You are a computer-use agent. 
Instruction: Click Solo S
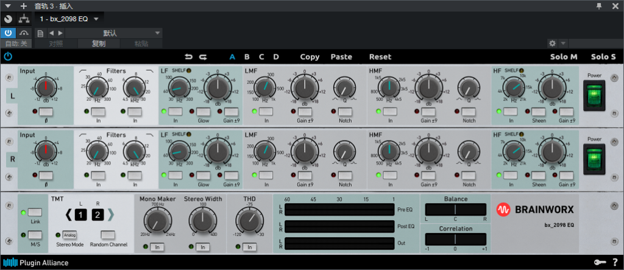point(603,57)
